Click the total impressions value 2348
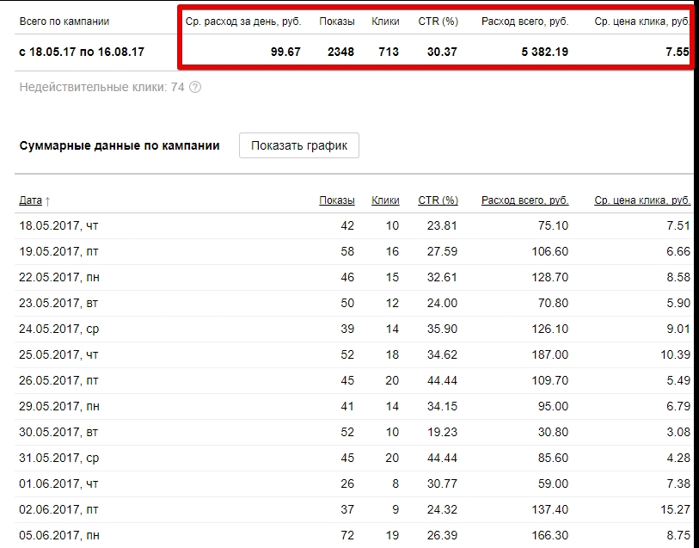 [340, 52]
